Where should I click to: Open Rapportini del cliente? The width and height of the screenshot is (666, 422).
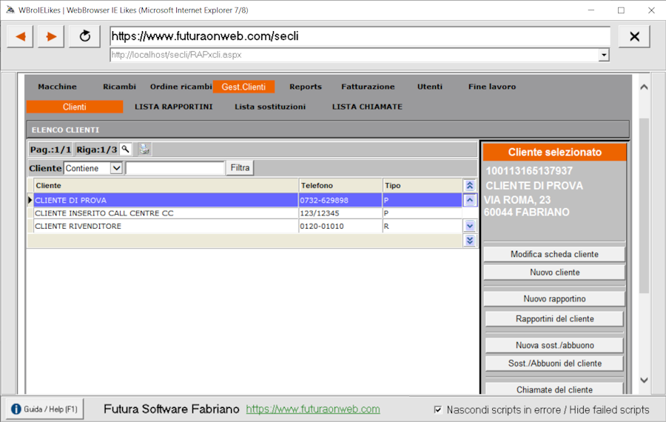click(x=554, y=319)
